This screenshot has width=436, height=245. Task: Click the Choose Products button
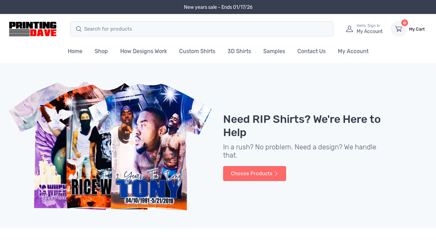tap(255, 174)
